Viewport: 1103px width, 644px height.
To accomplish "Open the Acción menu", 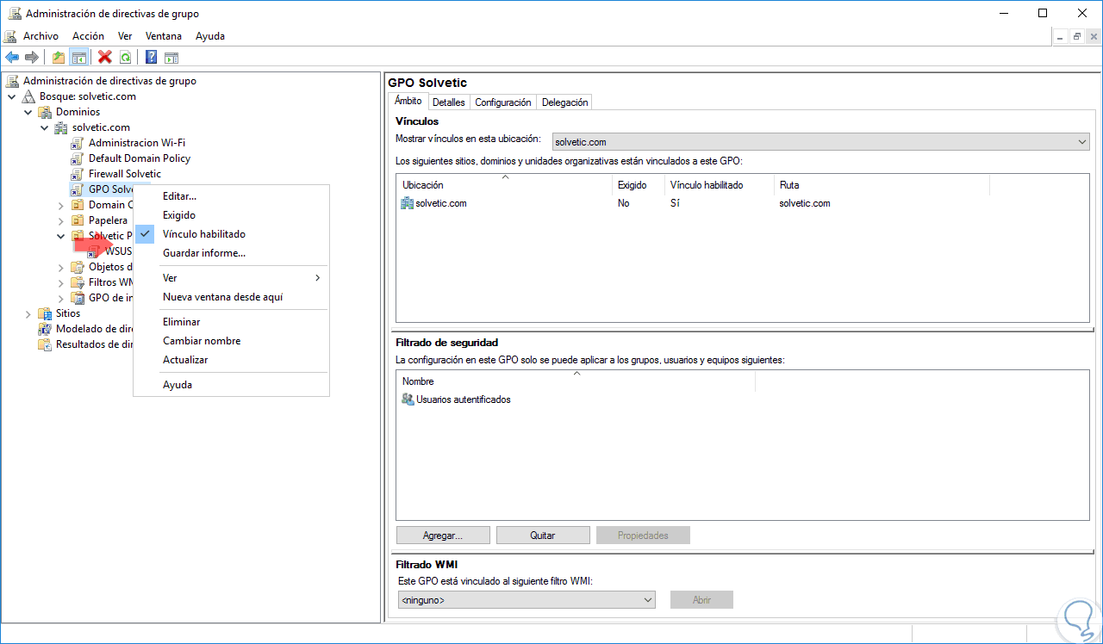I will (88, 36).
